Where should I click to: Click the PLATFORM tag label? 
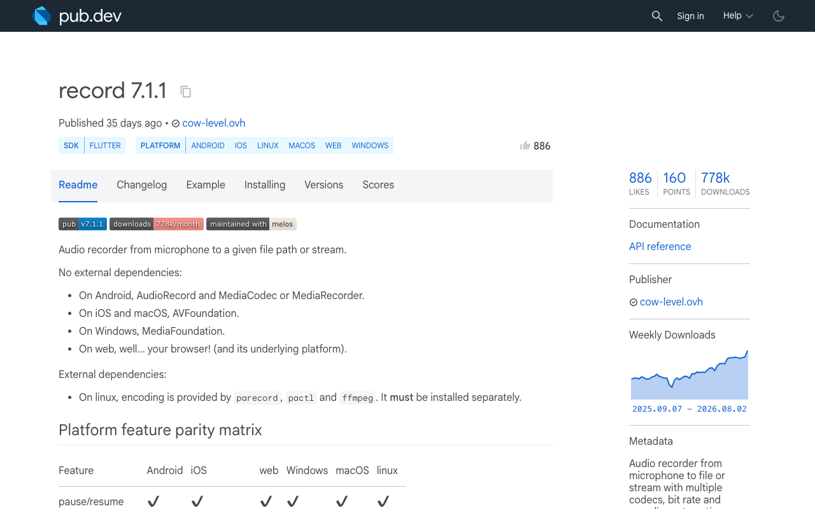click(160, 146)
